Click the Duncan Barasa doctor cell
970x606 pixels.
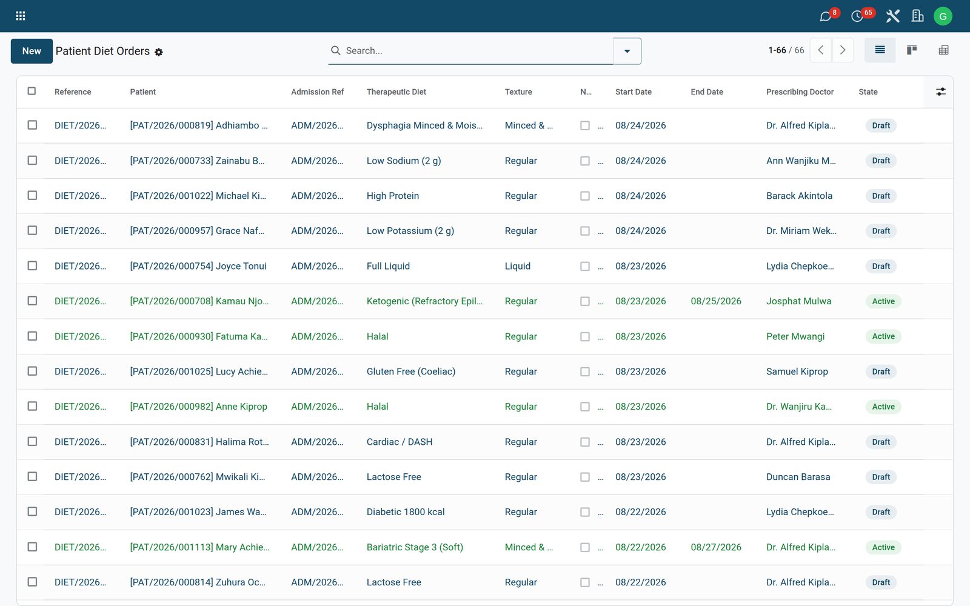pyautogui.click(x=798, y=477)
